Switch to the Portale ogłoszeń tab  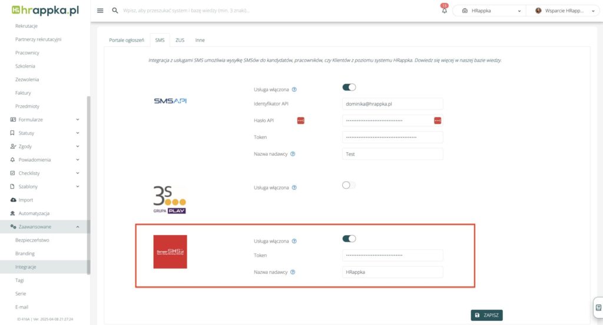[127, 40]
